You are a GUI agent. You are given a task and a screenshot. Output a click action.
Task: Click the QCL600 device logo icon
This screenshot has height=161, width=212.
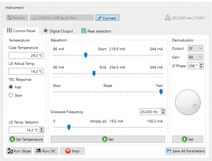coord(168,18)
